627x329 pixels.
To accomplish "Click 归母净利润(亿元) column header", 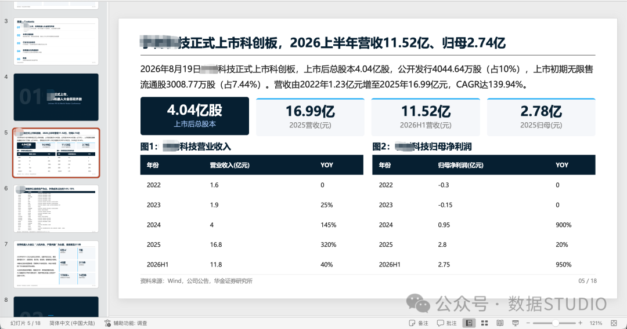I will pyautogui.click(x=460, y=165).
